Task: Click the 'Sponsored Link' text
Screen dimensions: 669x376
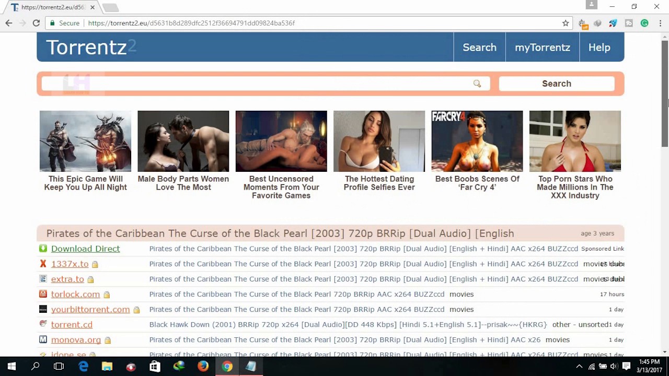Action: tap(603, 249)
